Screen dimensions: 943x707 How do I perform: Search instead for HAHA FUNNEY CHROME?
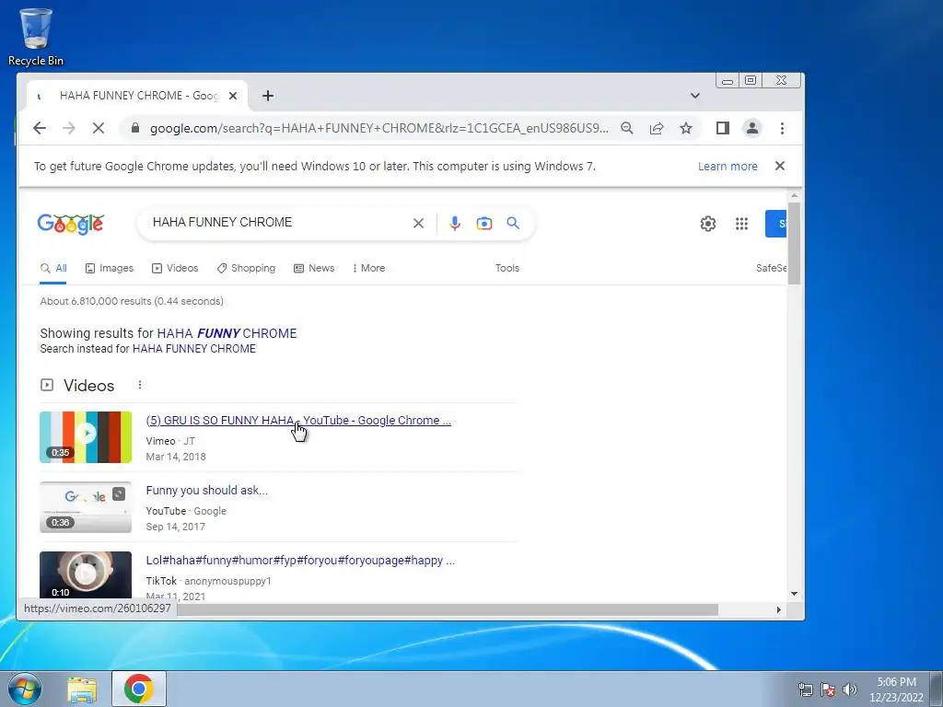tap(193, 349)
